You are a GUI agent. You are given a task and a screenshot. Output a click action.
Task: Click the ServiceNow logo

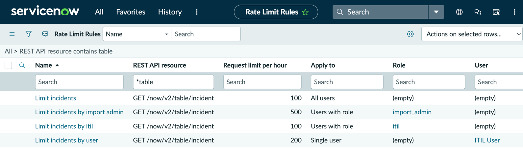point(45,11)
